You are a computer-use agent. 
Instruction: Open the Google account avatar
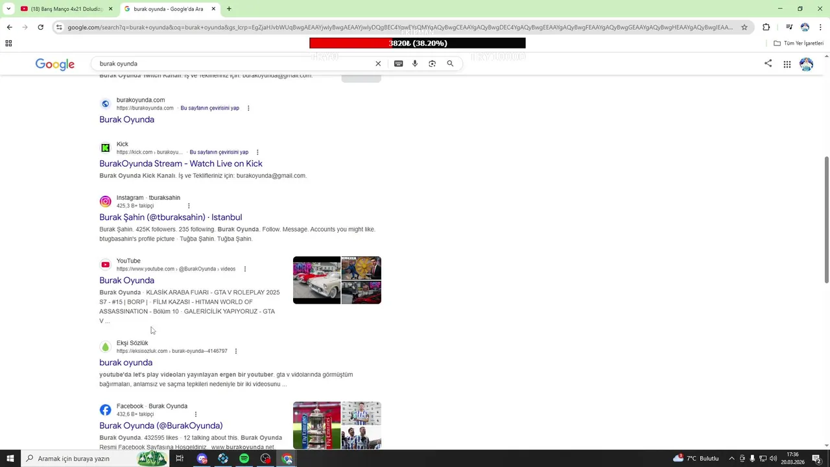[806, 64]
